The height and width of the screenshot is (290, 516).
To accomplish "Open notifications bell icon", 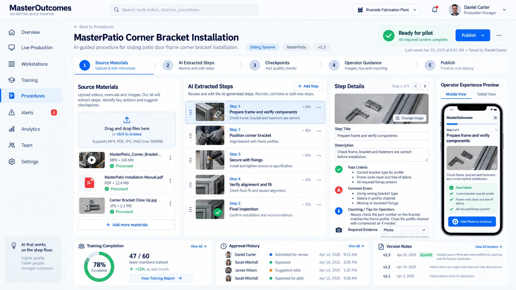I will click(x=435, y=10).
